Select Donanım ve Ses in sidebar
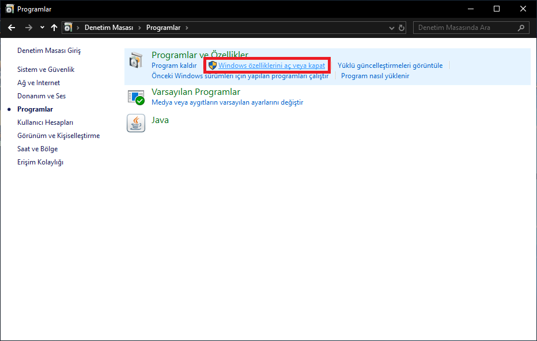 pos(41,96)
